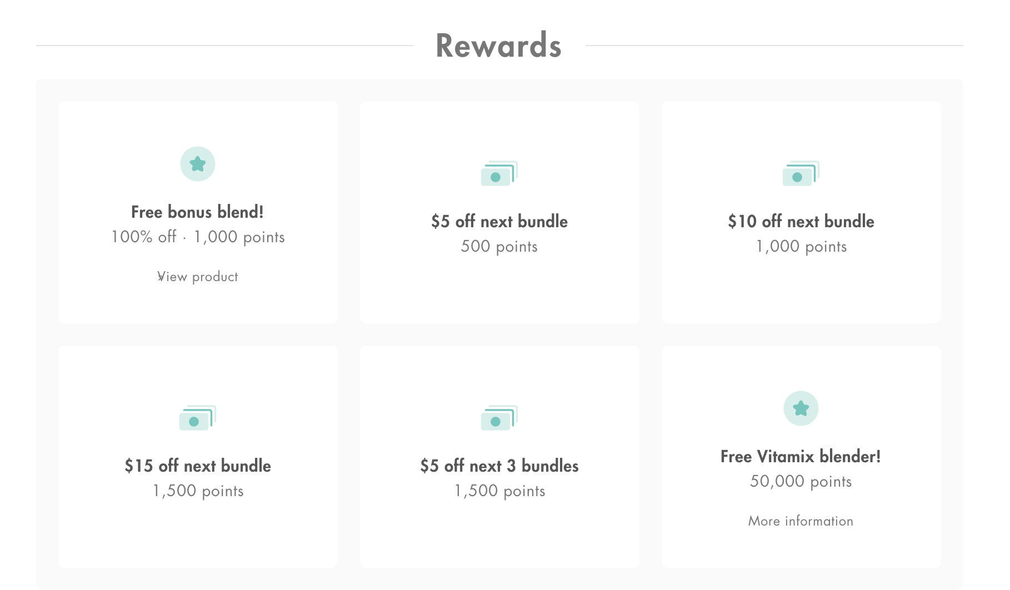The width and height of the screenshot is (1010, 590).
Task: Open the View product link
Action: tap(197, 276)
